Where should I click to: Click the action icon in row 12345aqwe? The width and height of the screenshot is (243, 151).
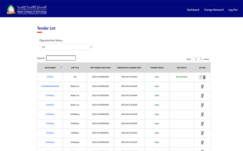pyautogui.click(x=202, y=142)
